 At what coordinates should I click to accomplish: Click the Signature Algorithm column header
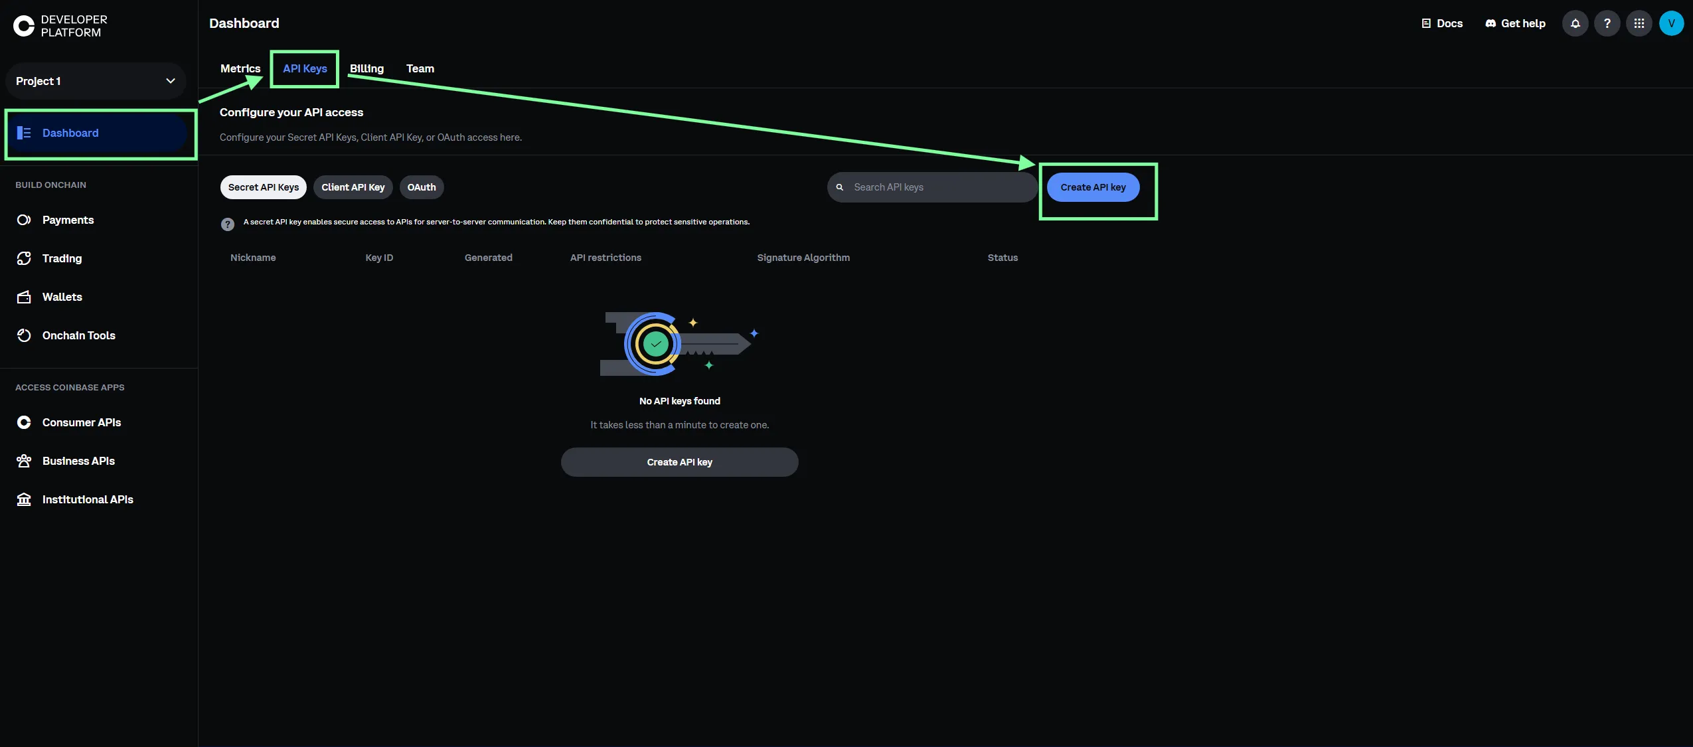803,258
